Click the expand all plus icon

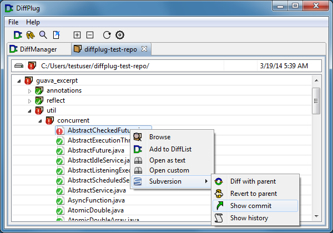click(77, 35)
